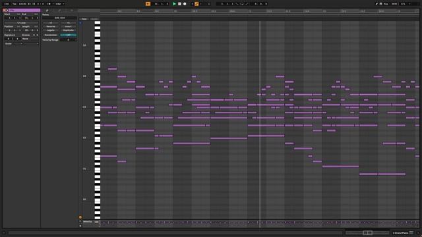This screenshot has width=422, height=237.
Task: Toggle device view icon beside 1-Grand Piano
Action: point(411,232)
